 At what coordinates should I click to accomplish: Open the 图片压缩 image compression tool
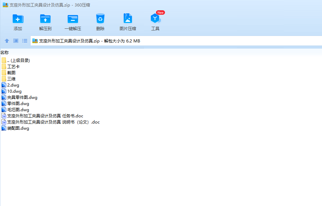click(128, 18)
